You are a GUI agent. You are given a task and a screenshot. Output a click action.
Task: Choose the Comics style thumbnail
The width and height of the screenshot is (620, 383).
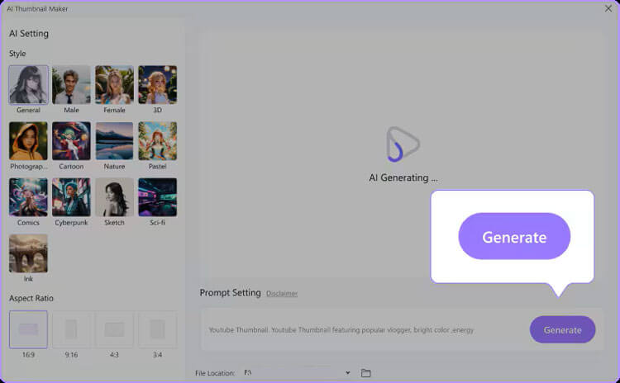pyautogui.click(x=28, y=197)
